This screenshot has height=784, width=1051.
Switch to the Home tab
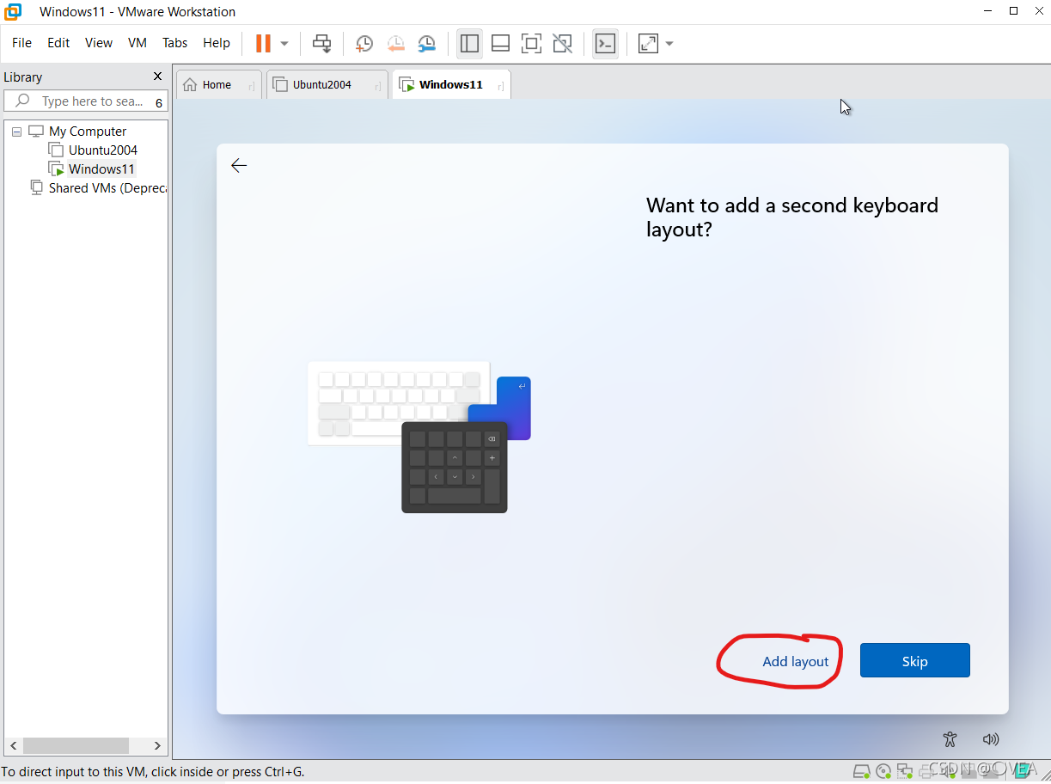pyautogui.click(x=217, y=85)
